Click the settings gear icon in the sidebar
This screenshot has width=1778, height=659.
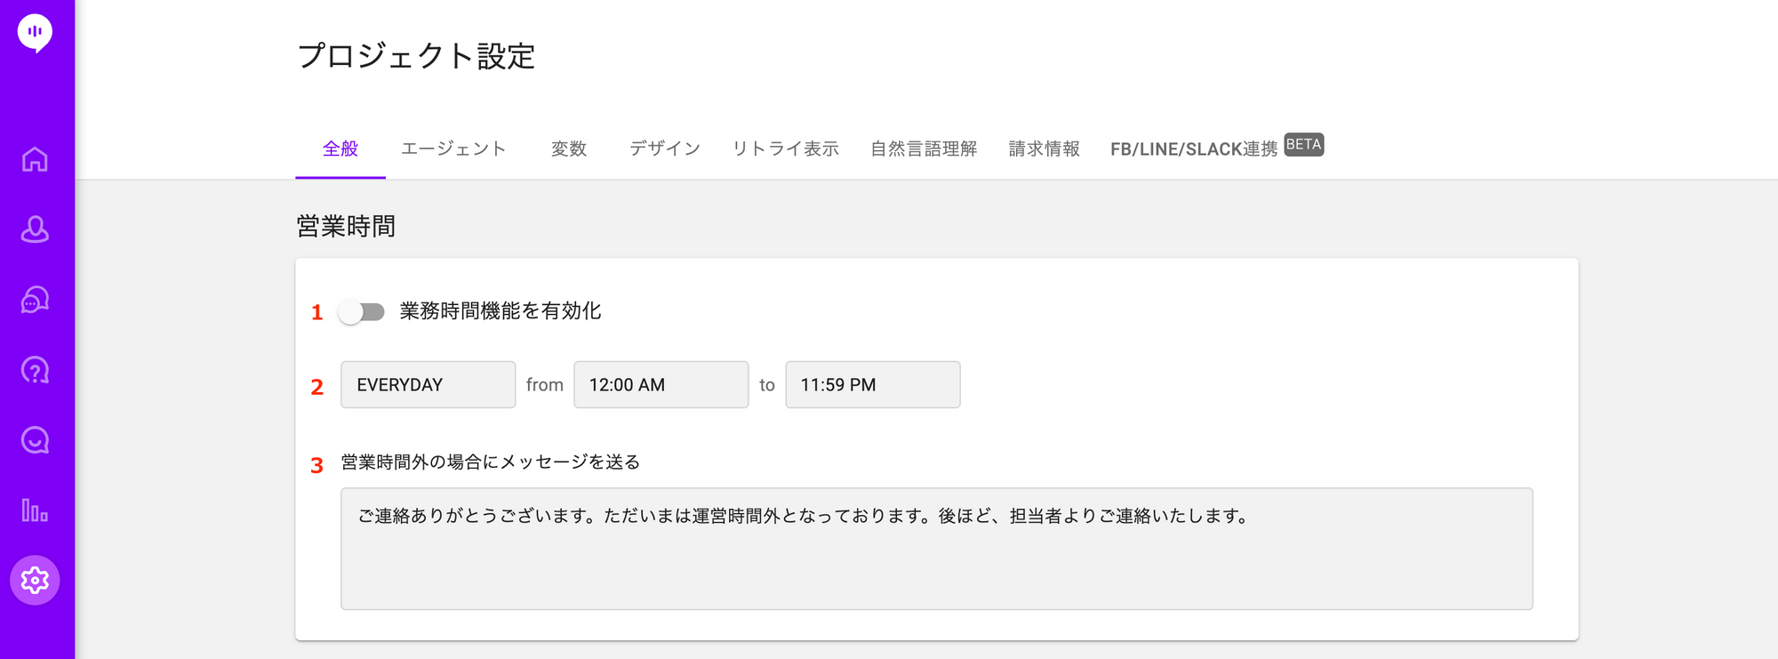coord(35,581)
